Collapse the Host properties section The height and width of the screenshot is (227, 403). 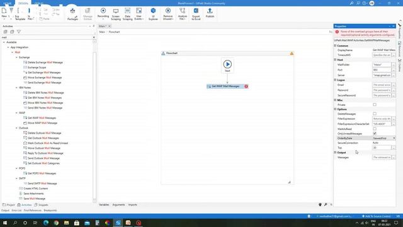335,59
